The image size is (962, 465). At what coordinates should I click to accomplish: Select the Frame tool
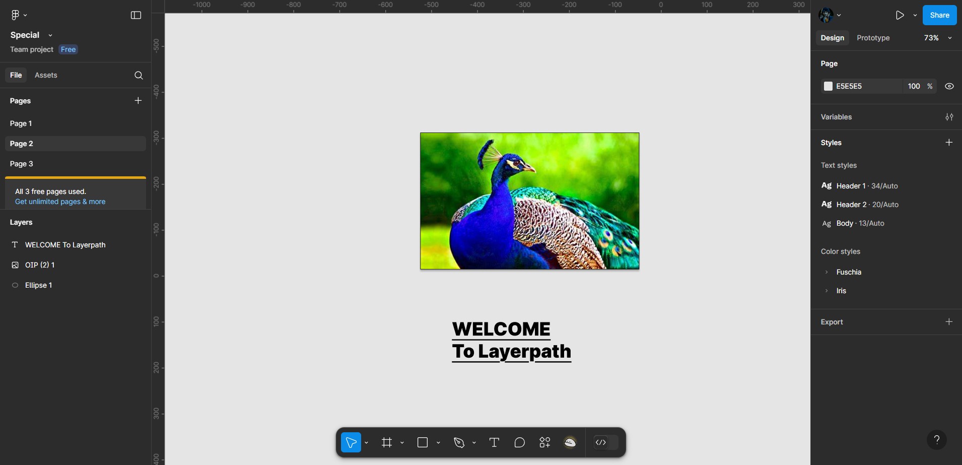tap(387, 442)
